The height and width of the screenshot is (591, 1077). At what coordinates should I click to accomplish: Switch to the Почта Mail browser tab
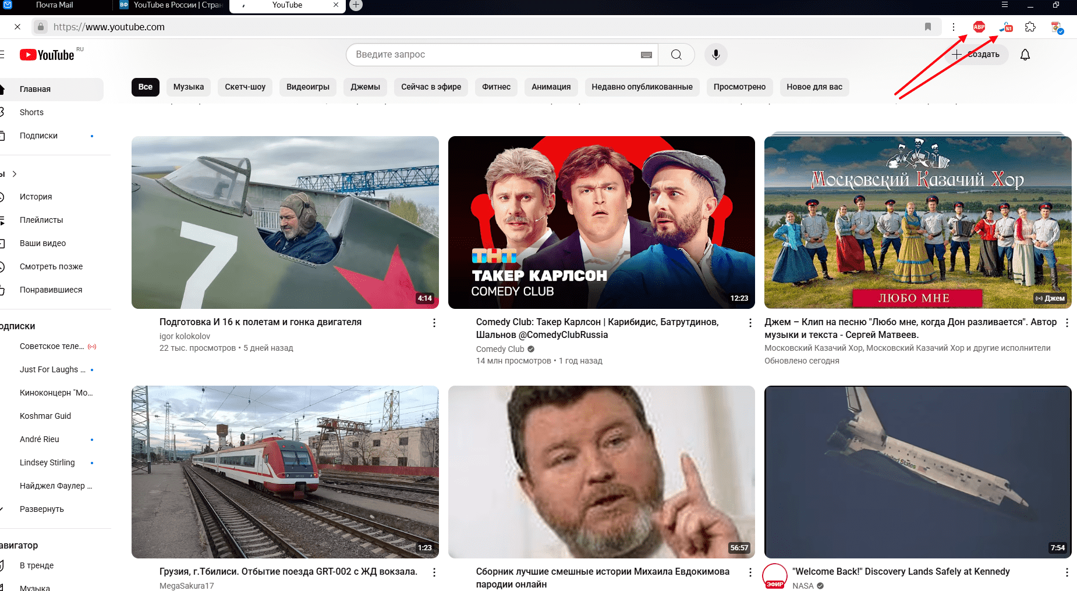pos(55,5)
